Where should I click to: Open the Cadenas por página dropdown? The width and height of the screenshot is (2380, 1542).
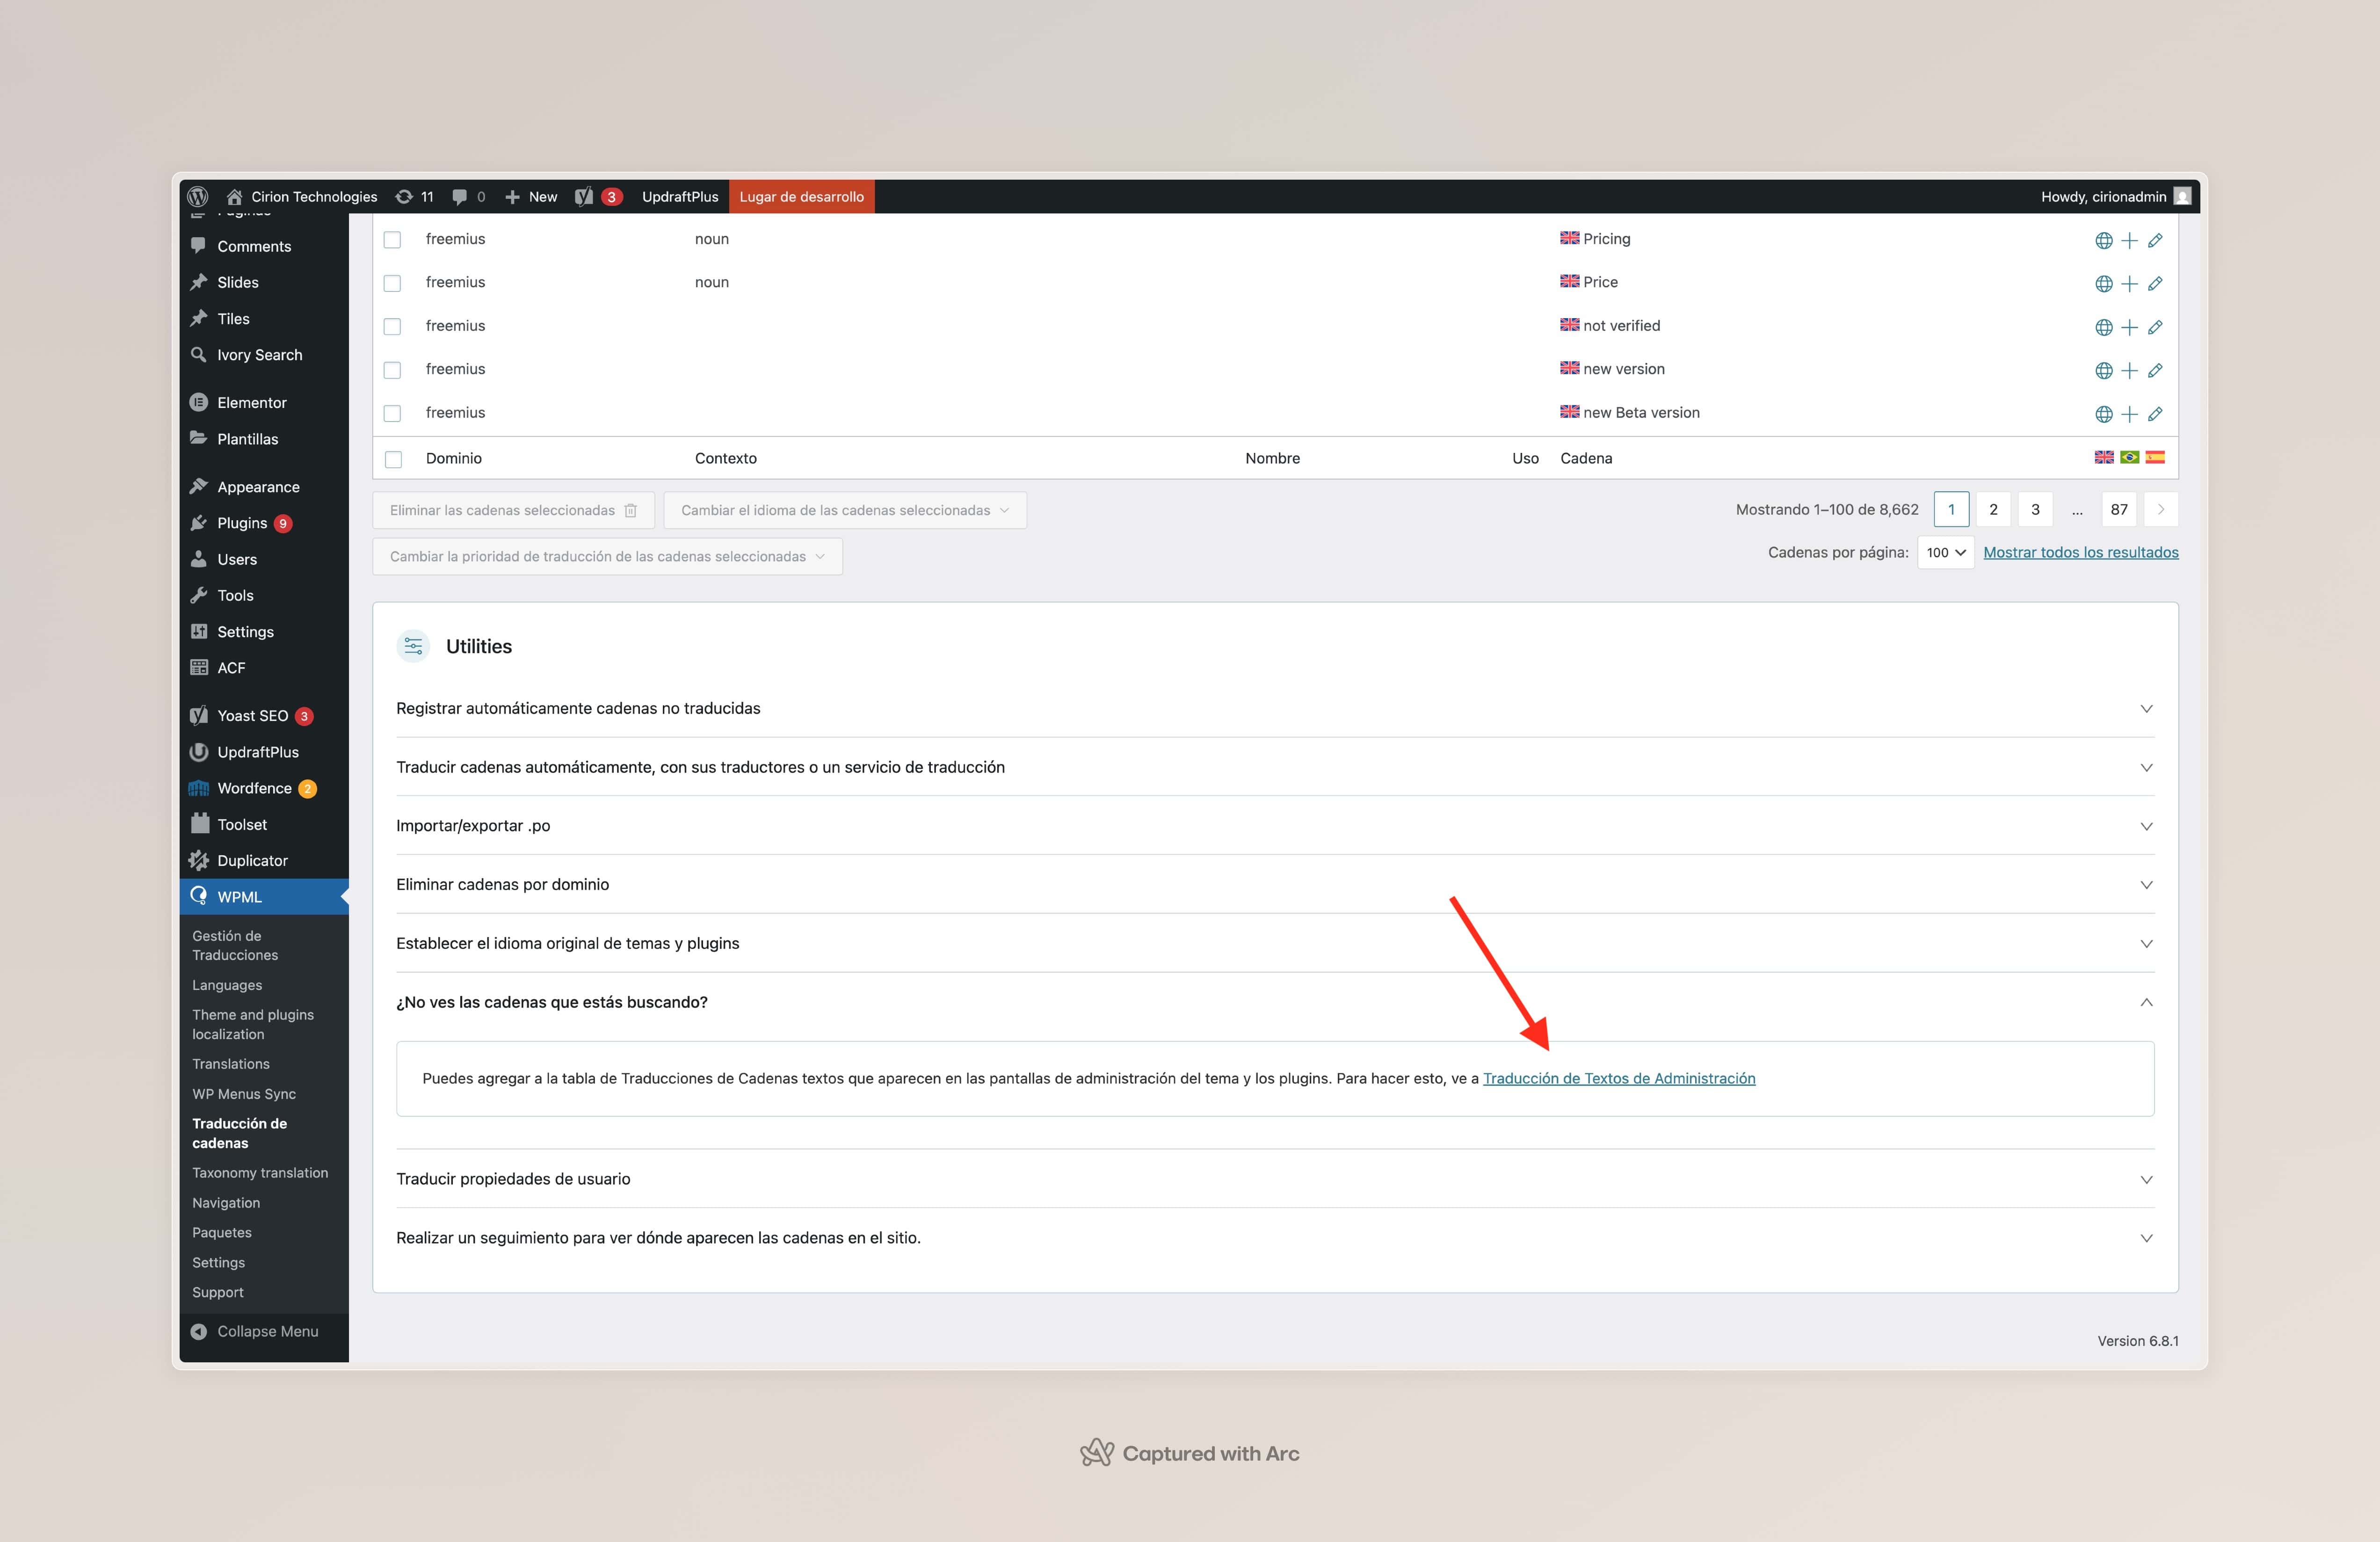click(x=1945, y=553)
